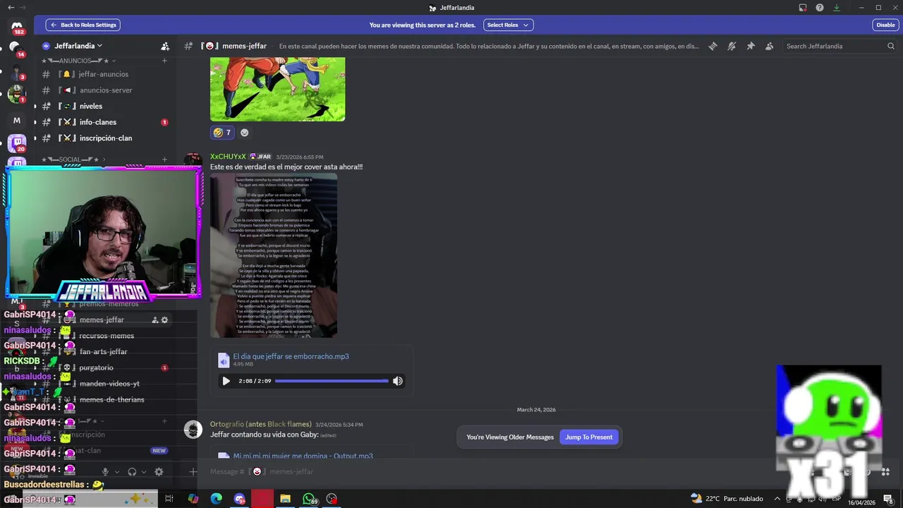Open Ortografio's avatar
The image size is (903, 508).
tap(193, 429)
